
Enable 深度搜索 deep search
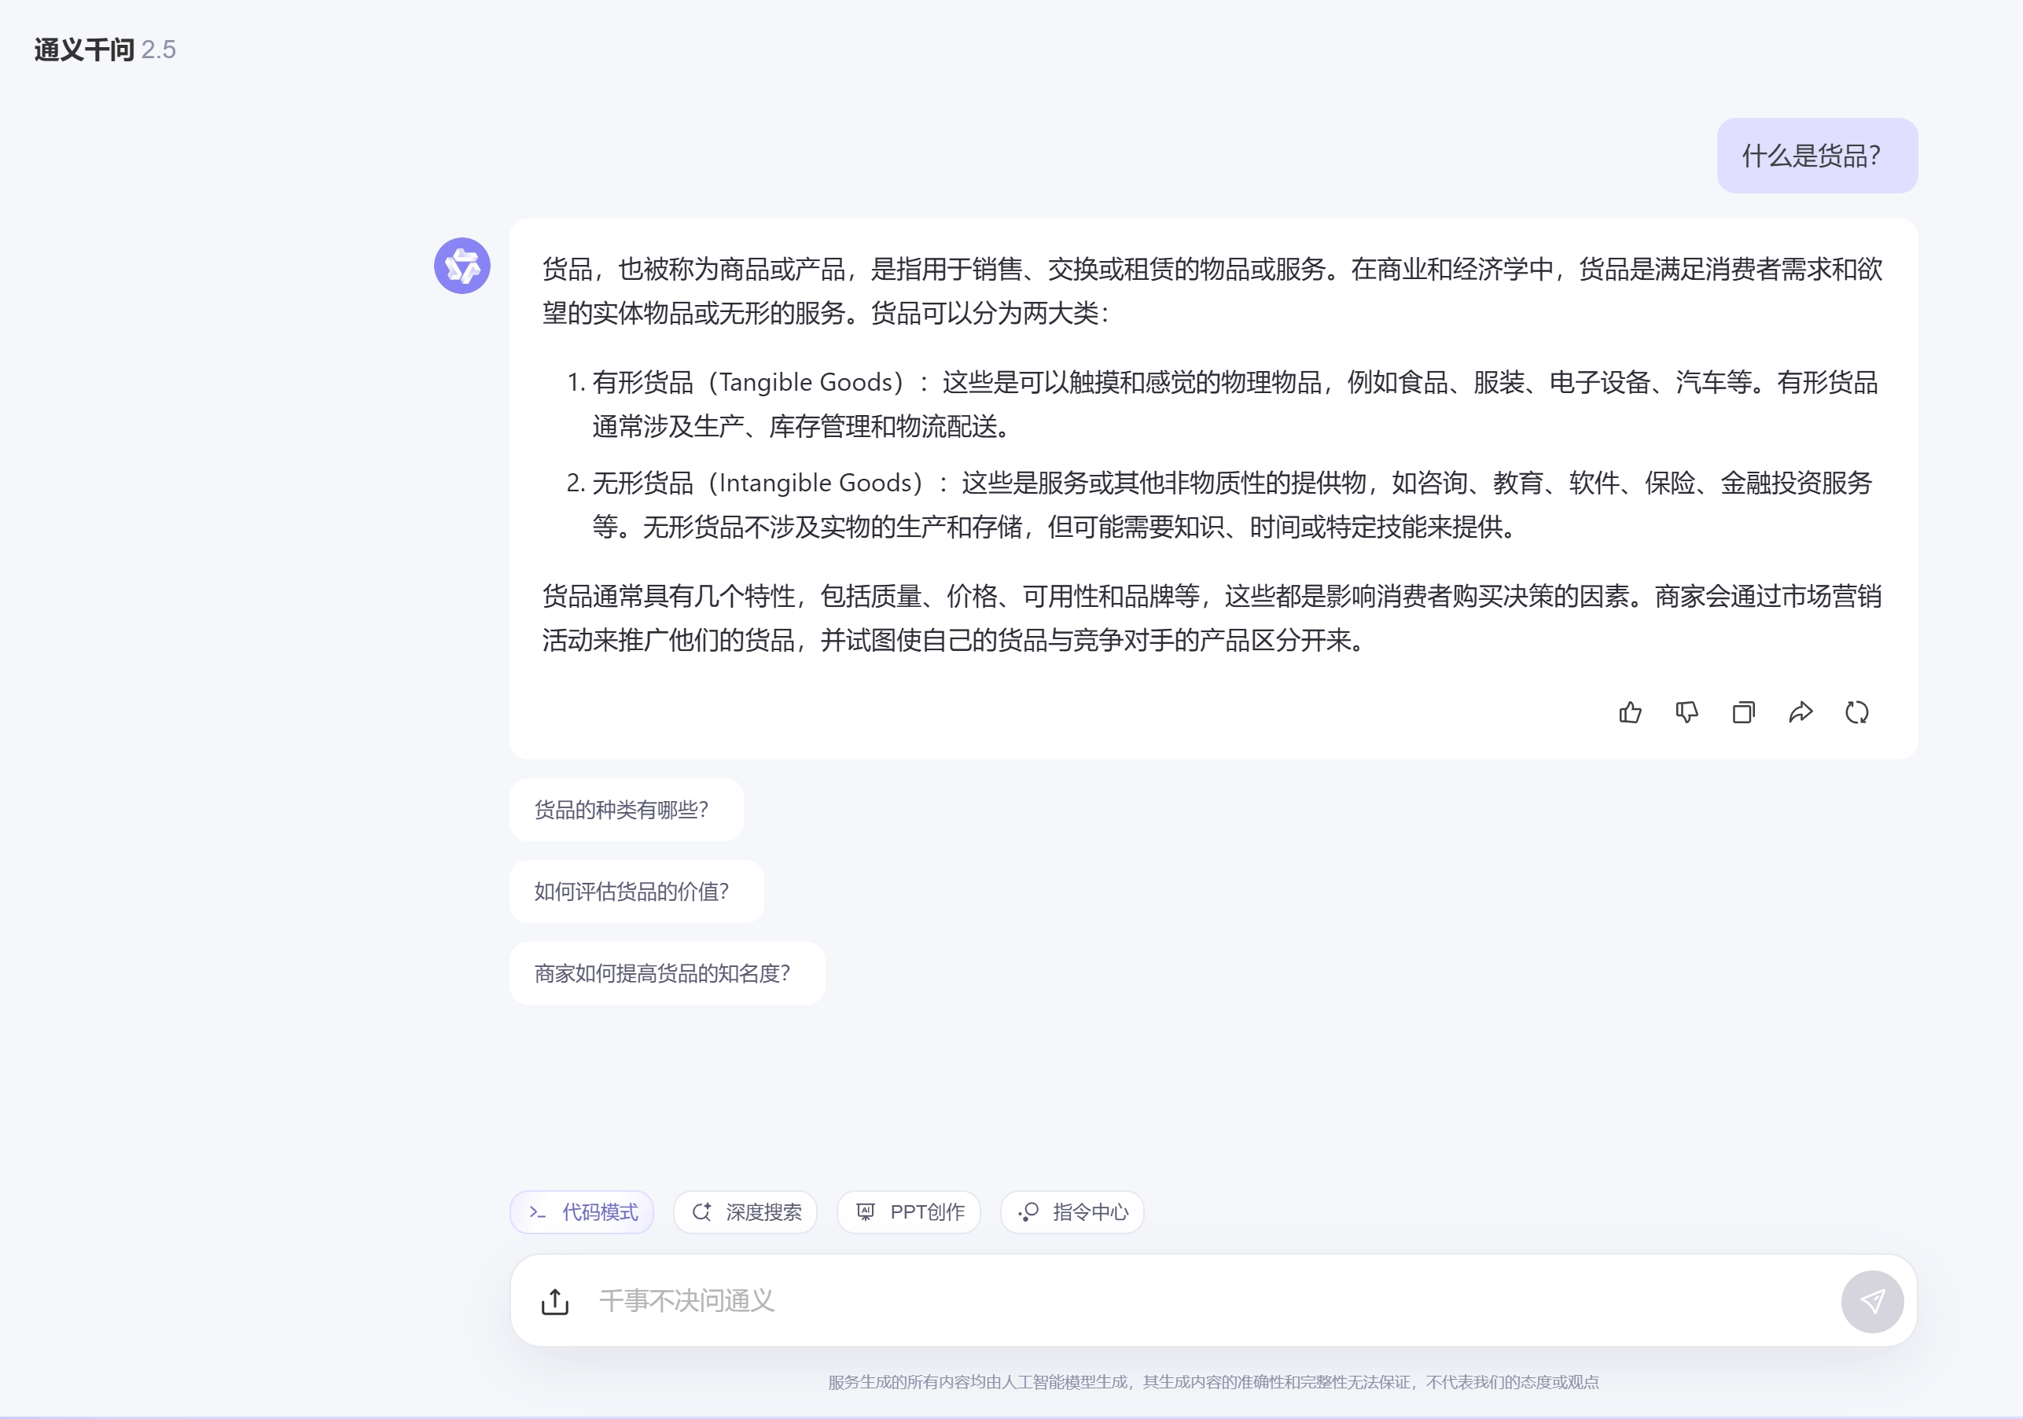tap(745, 1212)
